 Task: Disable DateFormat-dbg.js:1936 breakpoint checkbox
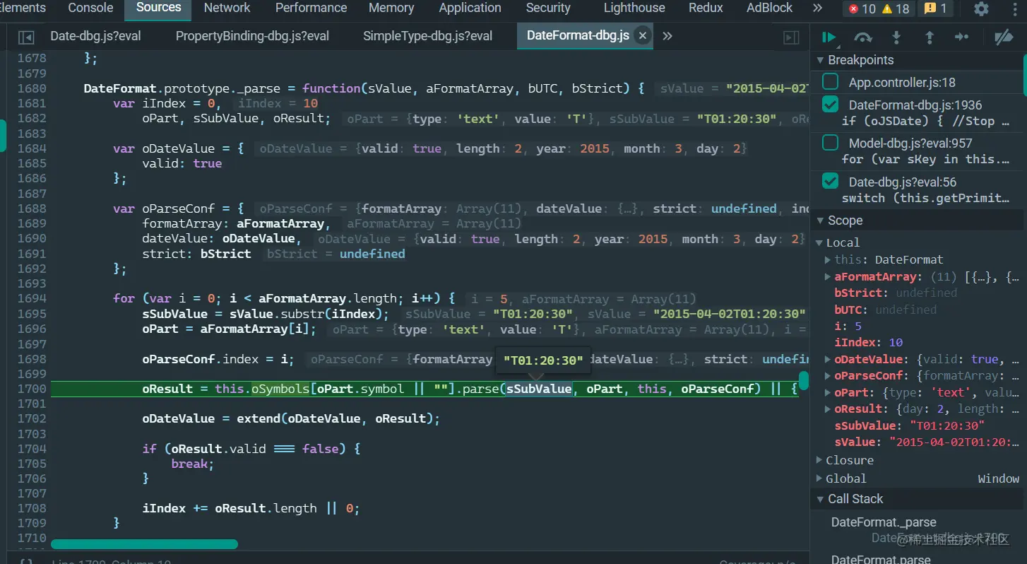pos(831,105)
